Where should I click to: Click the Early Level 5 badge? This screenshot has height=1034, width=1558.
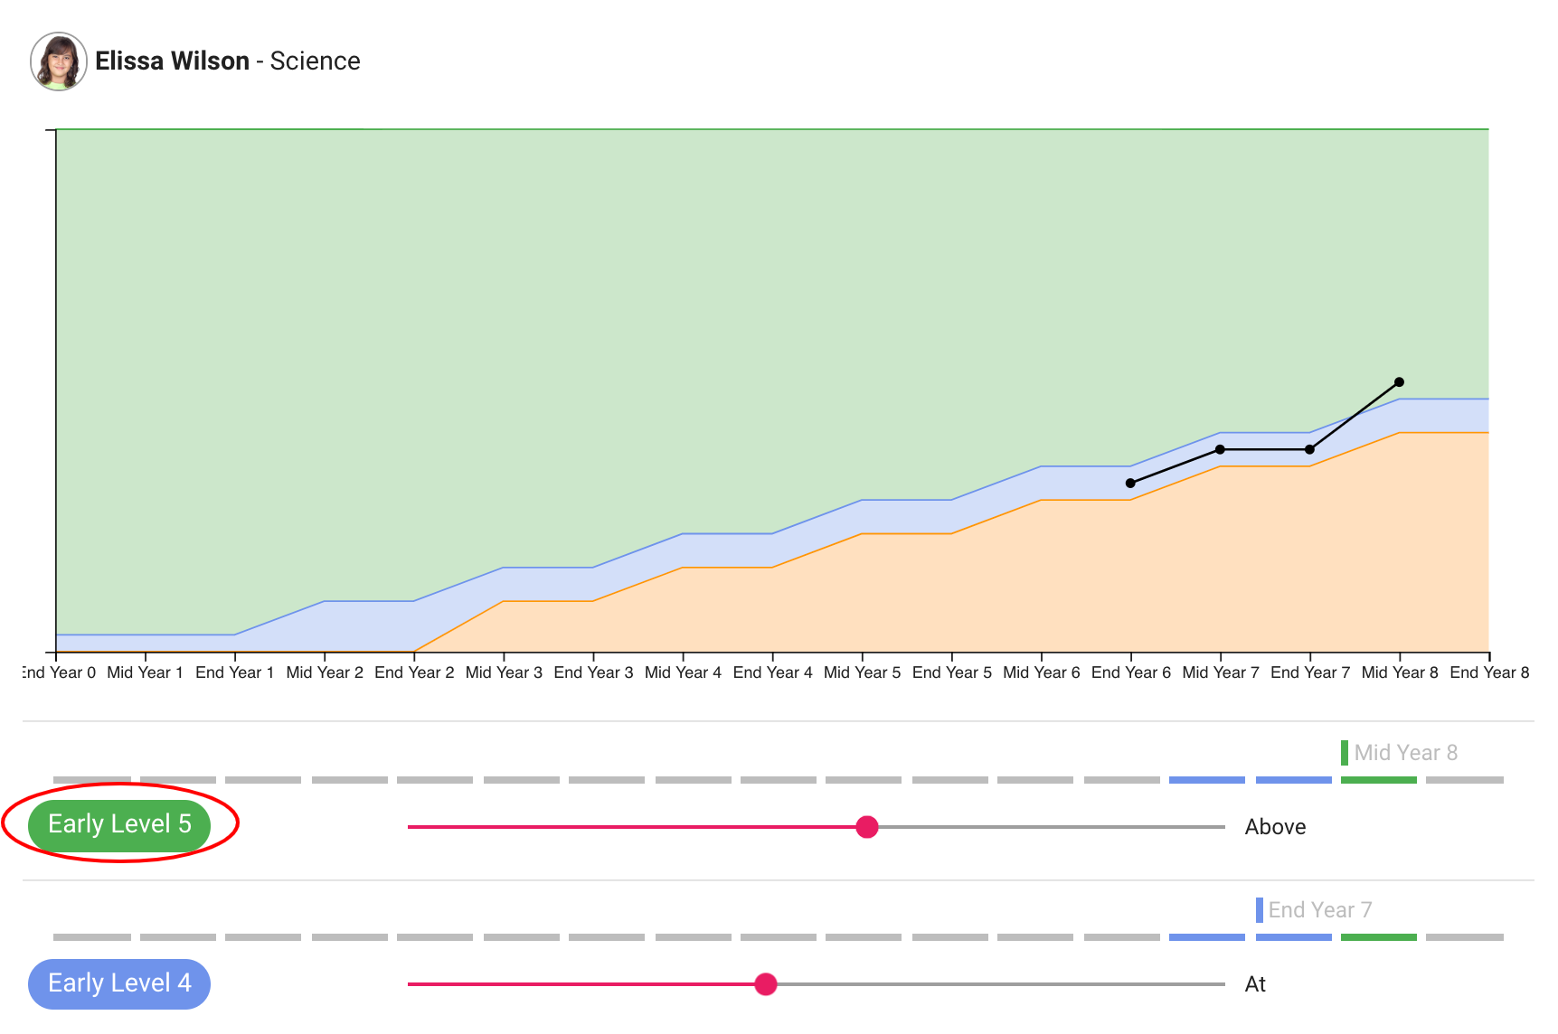pyautogui.click(x=119, y=824)
